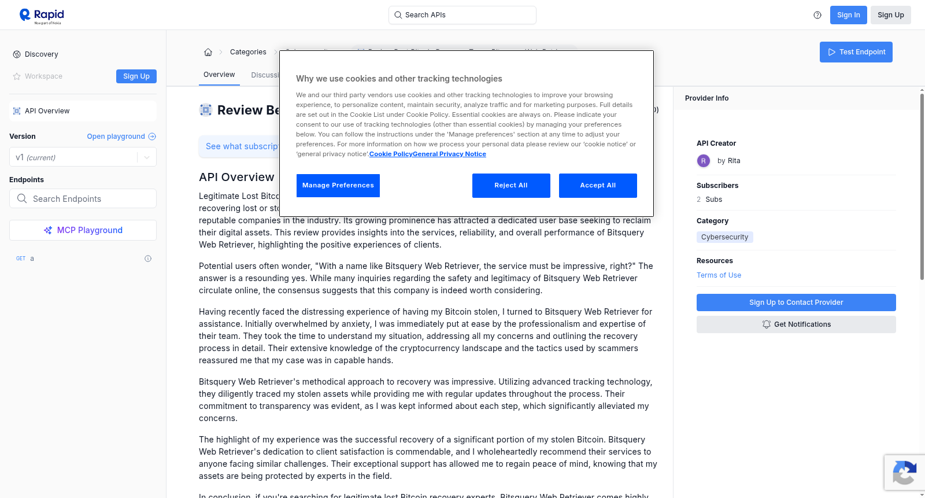The width and height of the screenshot is (925, 498).
Task: Click the API creator name Rita
Action: tap(734, 161)
